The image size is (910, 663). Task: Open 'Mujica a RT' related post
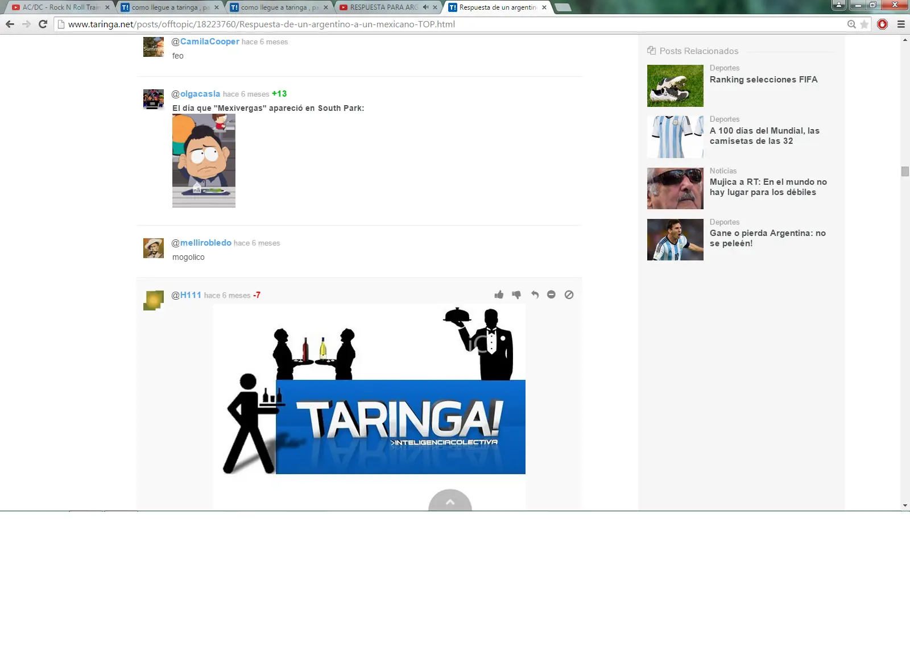point(768,187)
